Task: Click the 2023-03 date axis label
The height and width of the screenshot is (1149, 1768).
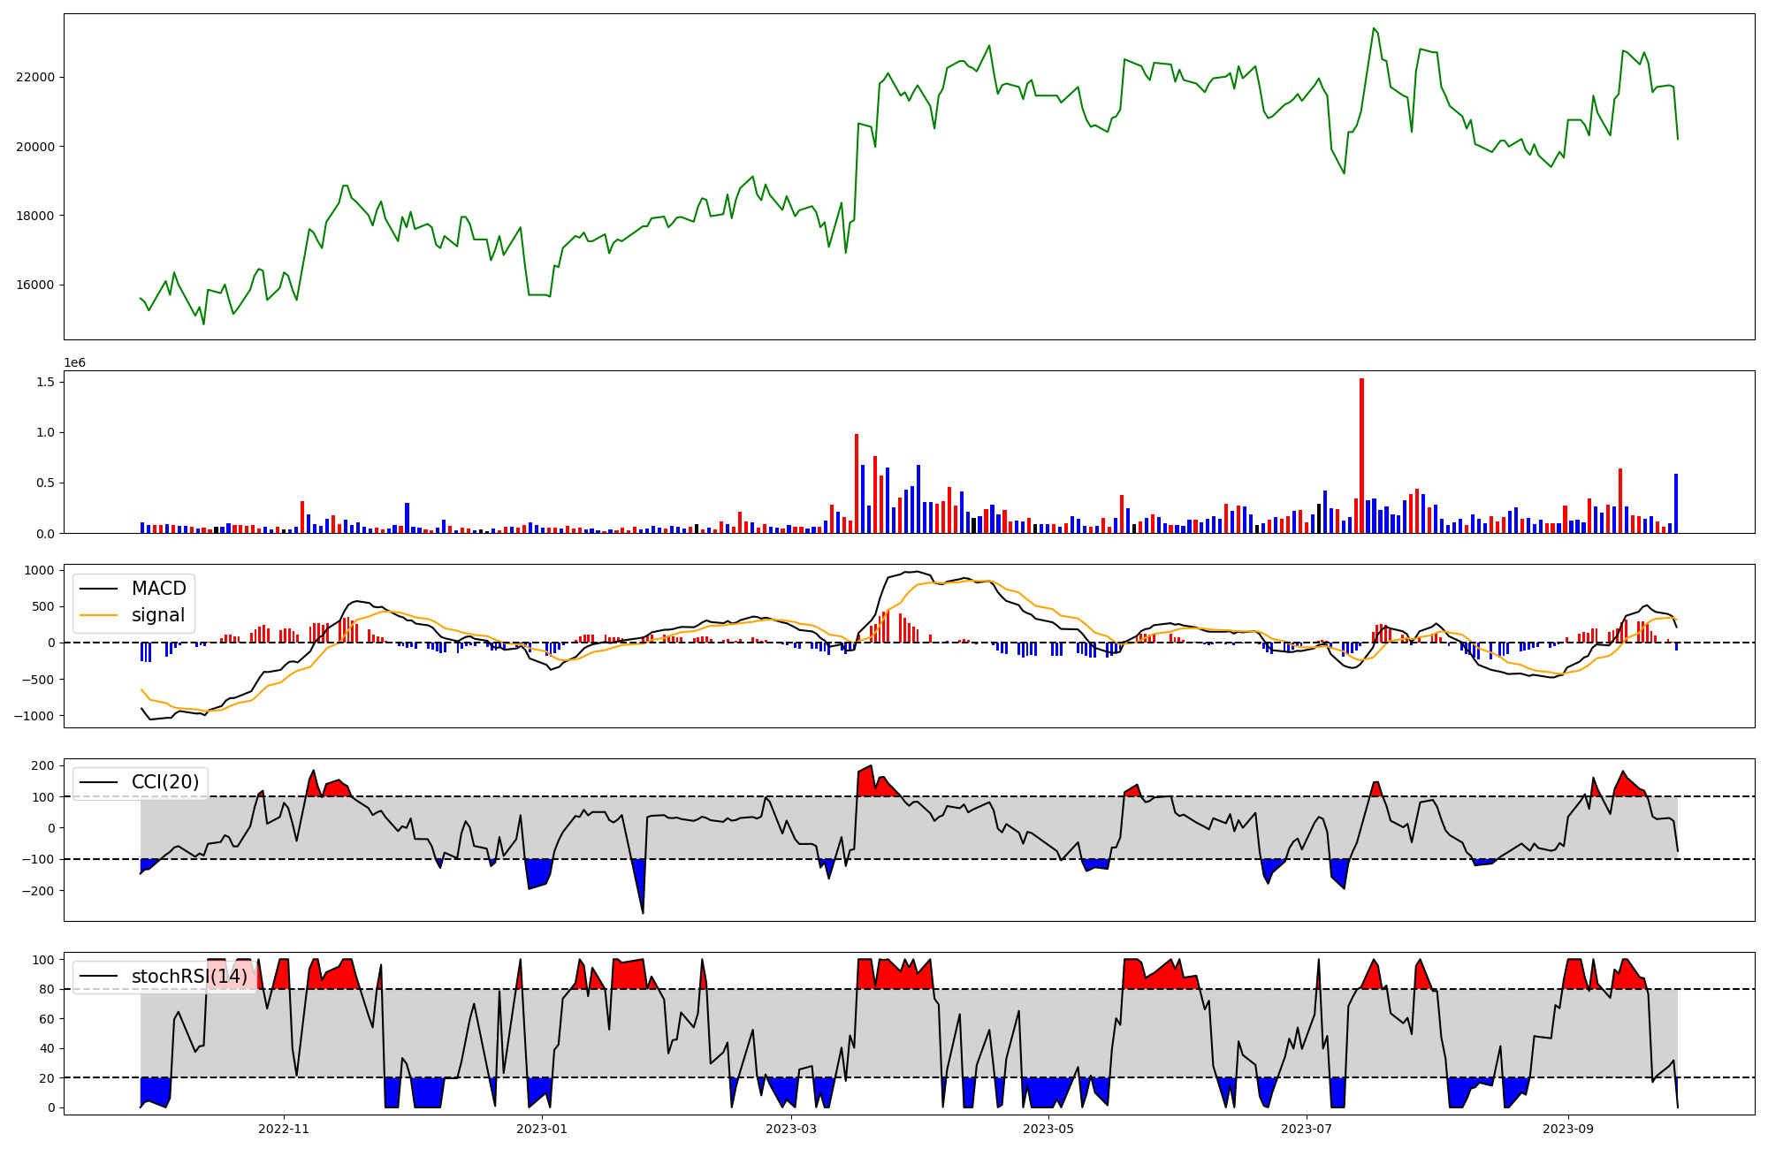Action: (x=791, y=1129)
